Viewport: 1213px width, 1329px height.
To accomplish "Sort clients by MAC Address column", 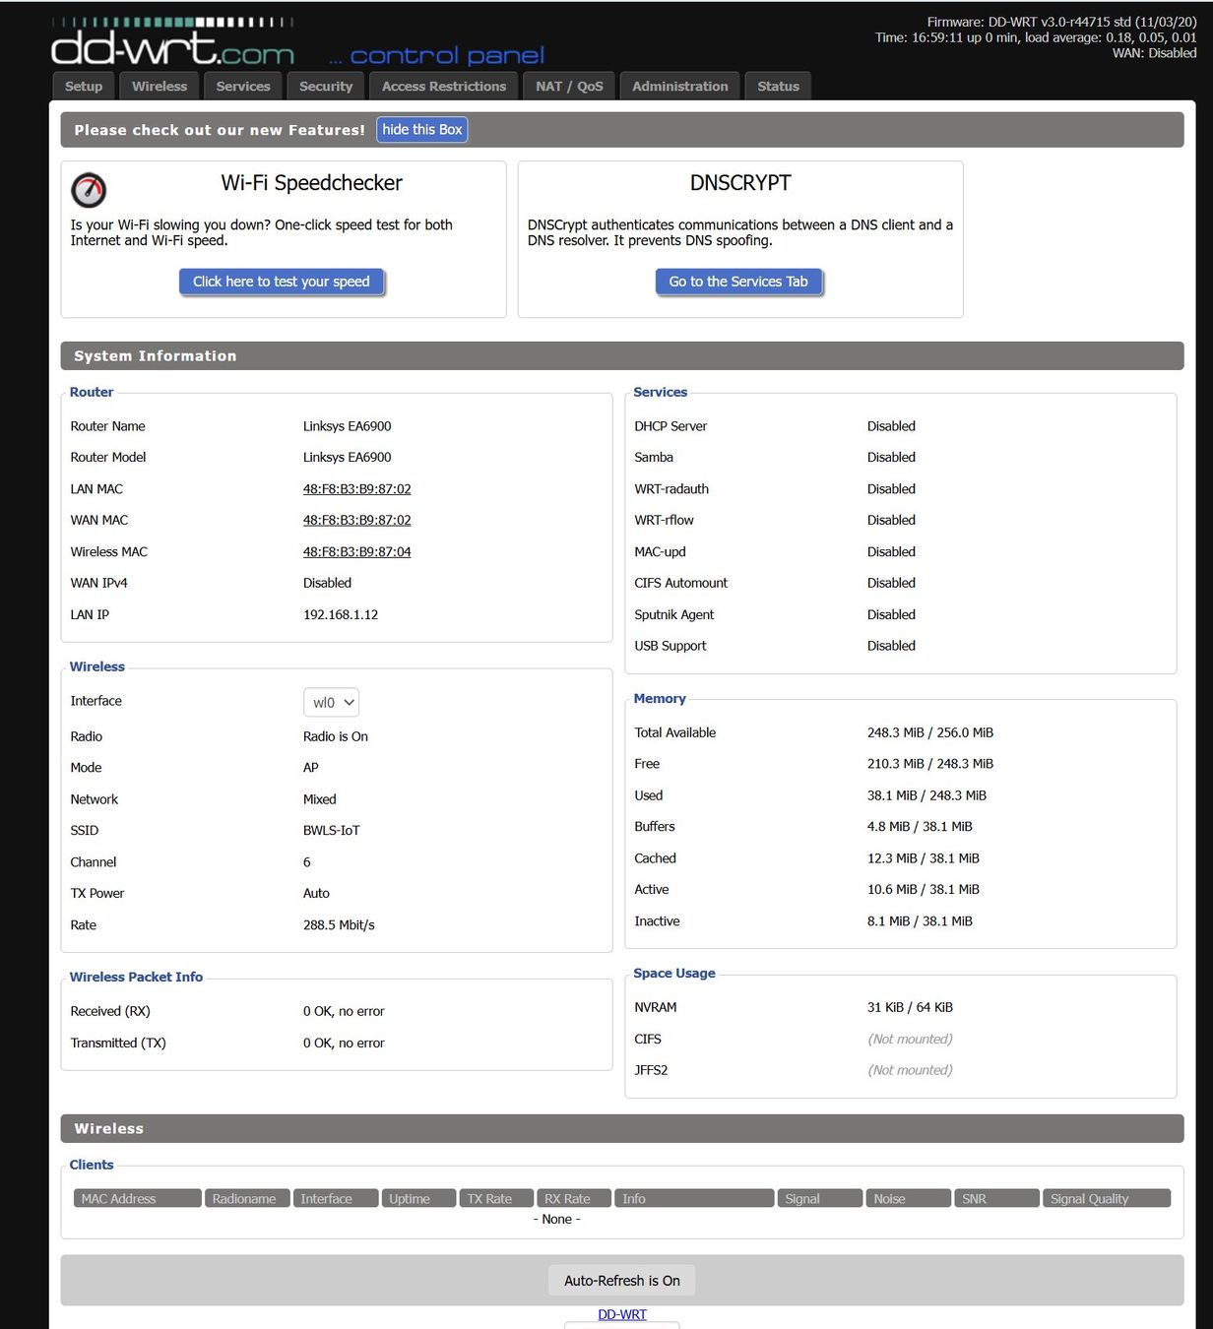I will coord(137,1198).
